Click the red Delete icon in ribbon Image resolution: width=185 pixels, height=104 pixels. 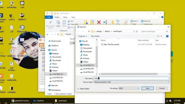click(x=99, y=22)
